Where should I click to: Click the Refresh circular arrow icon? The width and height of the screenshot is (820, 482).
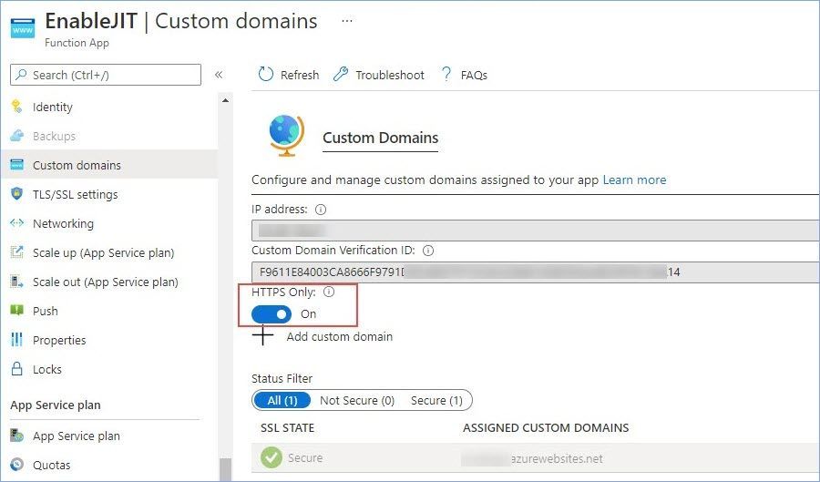click(x=266, y=74)
